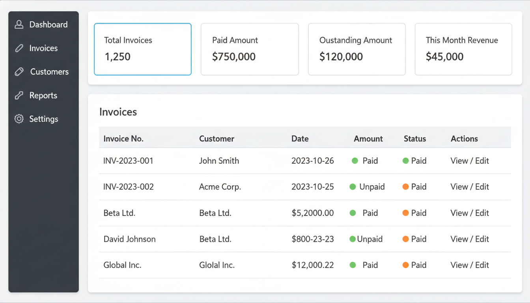Click the Settings gear icon
Screen dimensions: 530x303
click(x=19, y=119)
